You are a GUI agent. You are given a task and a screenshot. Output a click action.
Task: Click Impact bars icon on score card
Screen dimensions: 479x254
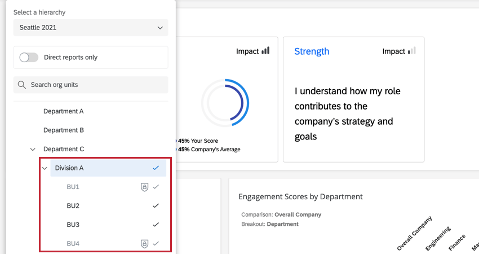[265, 51]
